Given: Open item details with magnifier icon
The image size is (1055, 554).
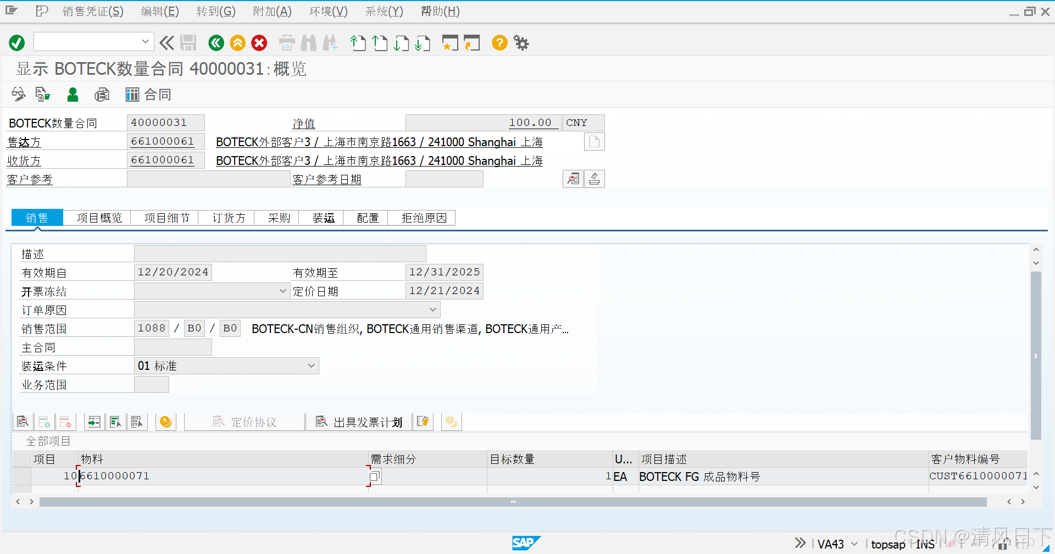Looking at the screenshot, I should [x=23, y=421].
